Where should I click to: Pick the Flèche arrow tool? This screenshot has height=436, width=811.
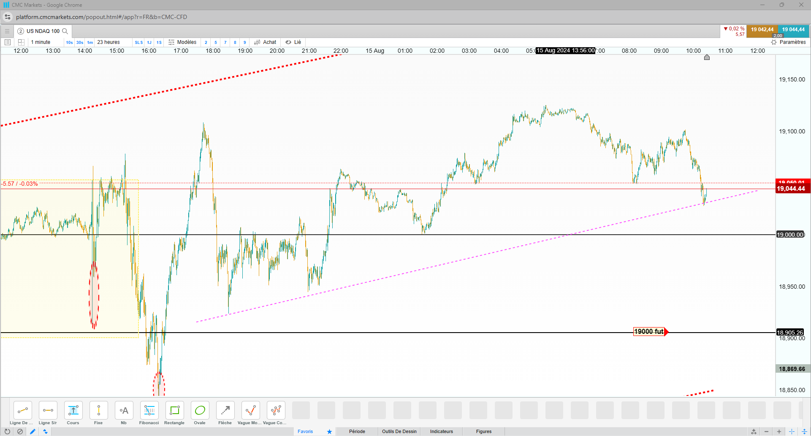pyautogui.click(x=225, y=413)
